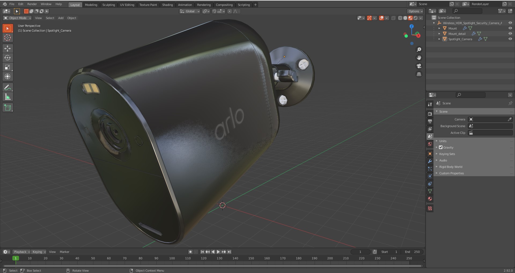Viewport: 515px width, 273px height.
Task: Click the viewport zoom magnifier icon
Action: [x=419, y=50]
